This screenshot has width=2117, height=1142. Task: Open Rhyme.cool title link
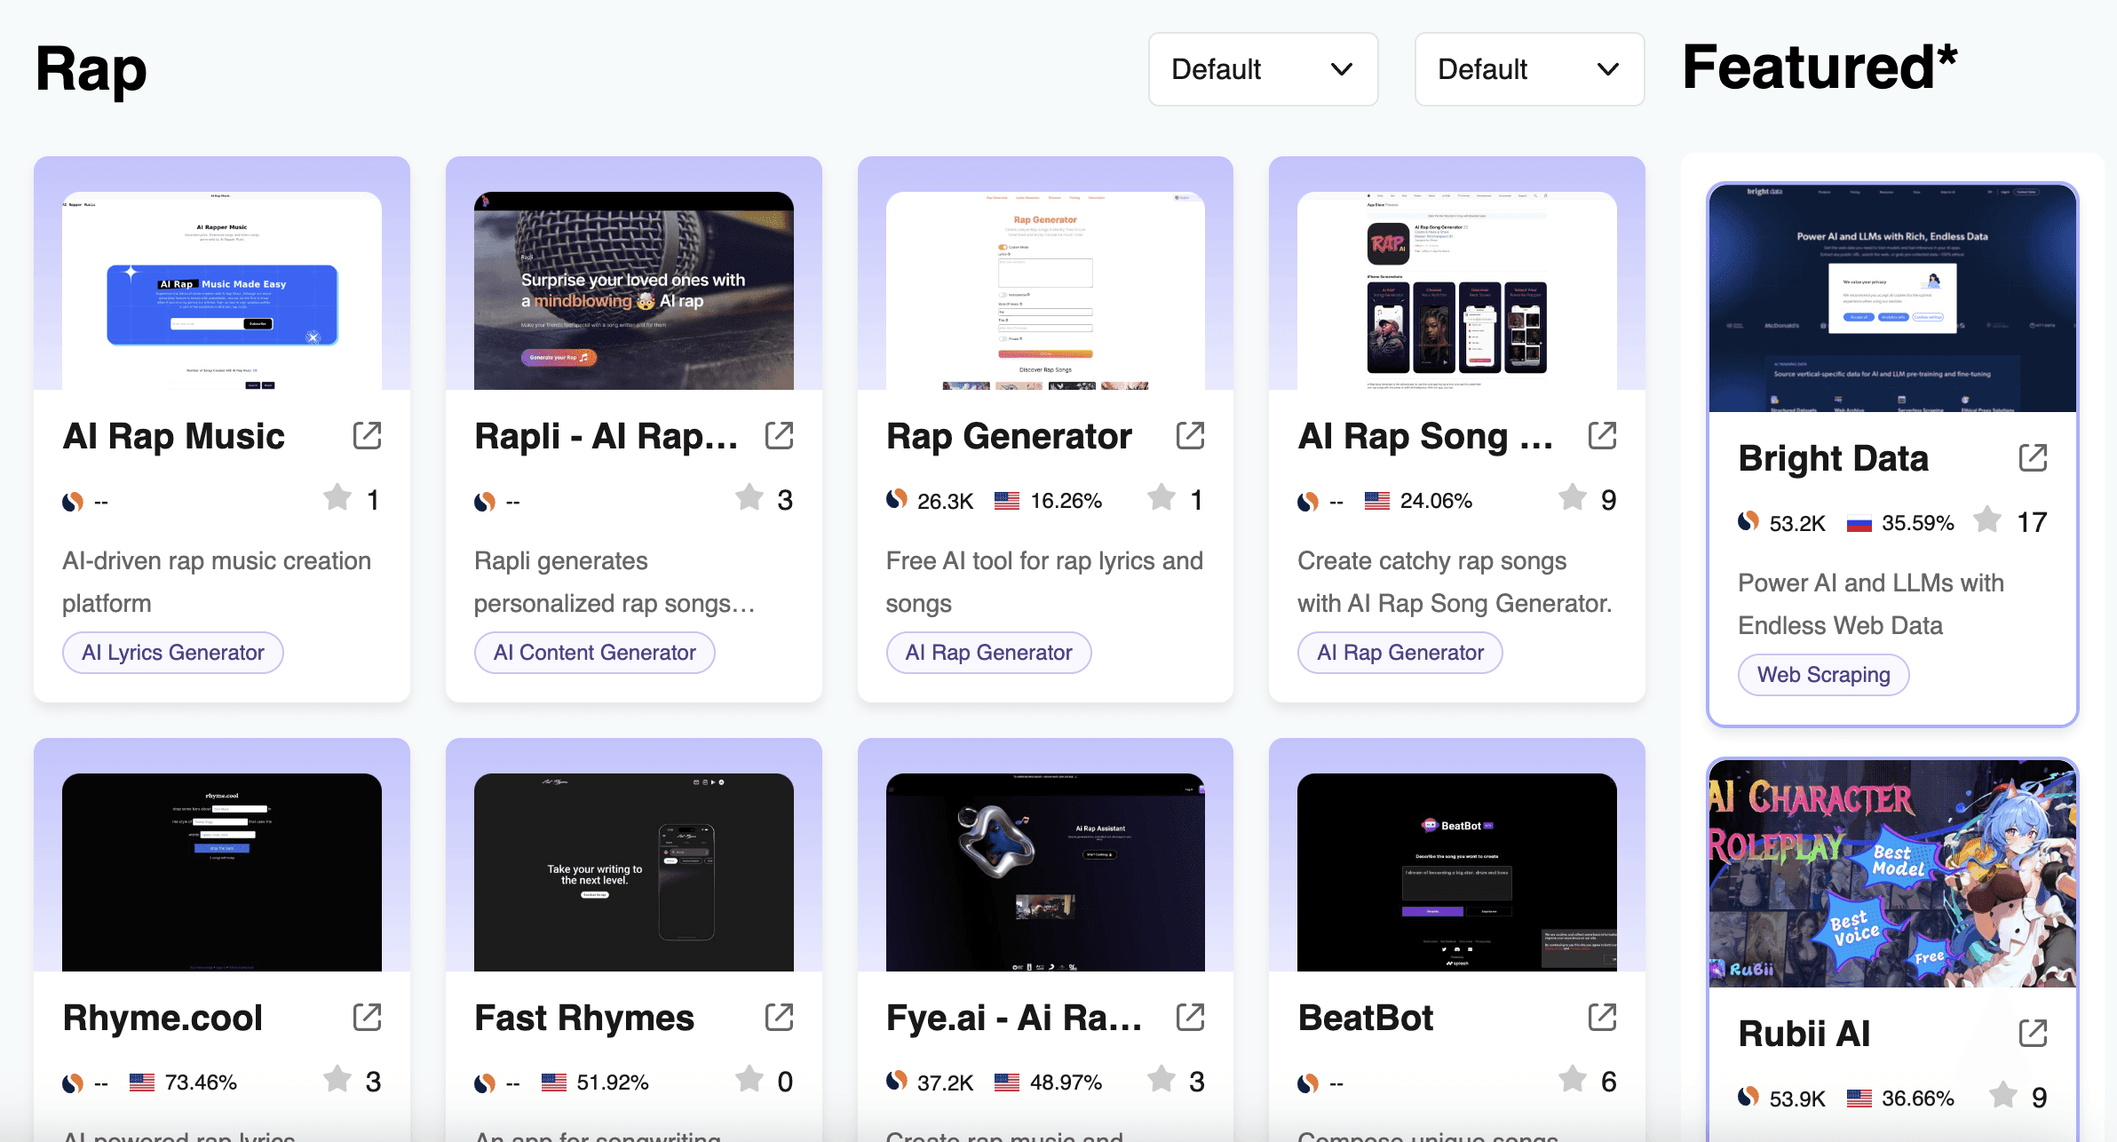click(x=163, y=1018)
